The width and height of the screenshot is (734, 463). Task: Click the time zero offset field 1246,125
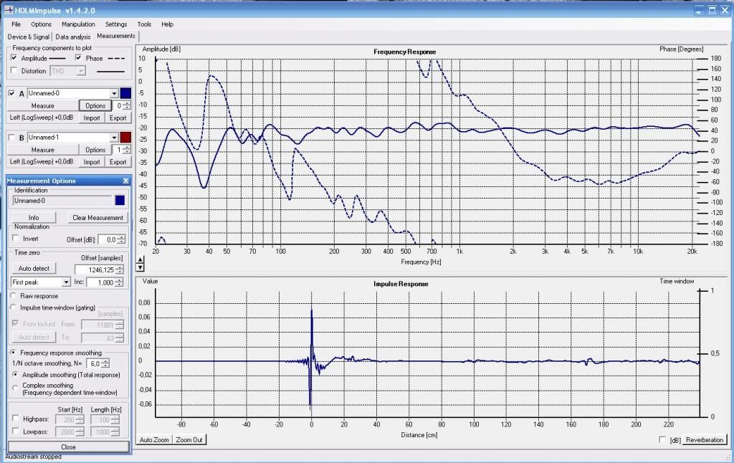[x=95, y=269]
